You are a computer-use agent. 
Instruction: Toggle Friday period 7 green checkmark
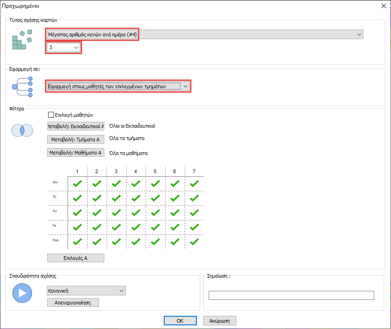click(194, 242)
